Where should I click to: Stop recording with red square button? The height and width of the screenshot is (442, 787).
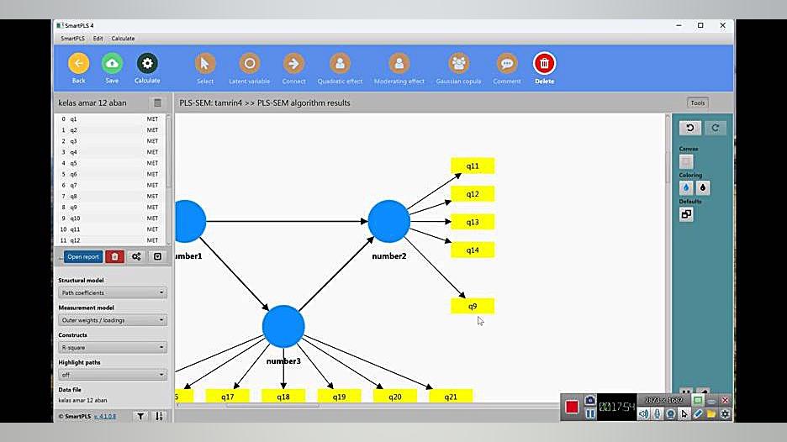(x=572, y=407)
